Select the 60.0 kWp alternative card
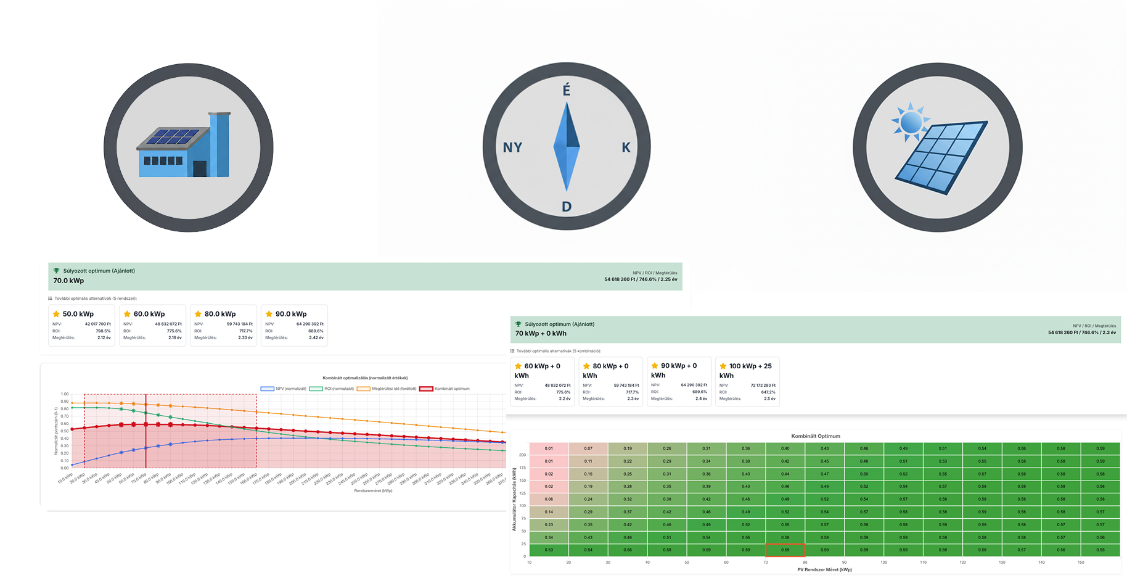This screenshot has height=578, width=1127. pos(152,325)
